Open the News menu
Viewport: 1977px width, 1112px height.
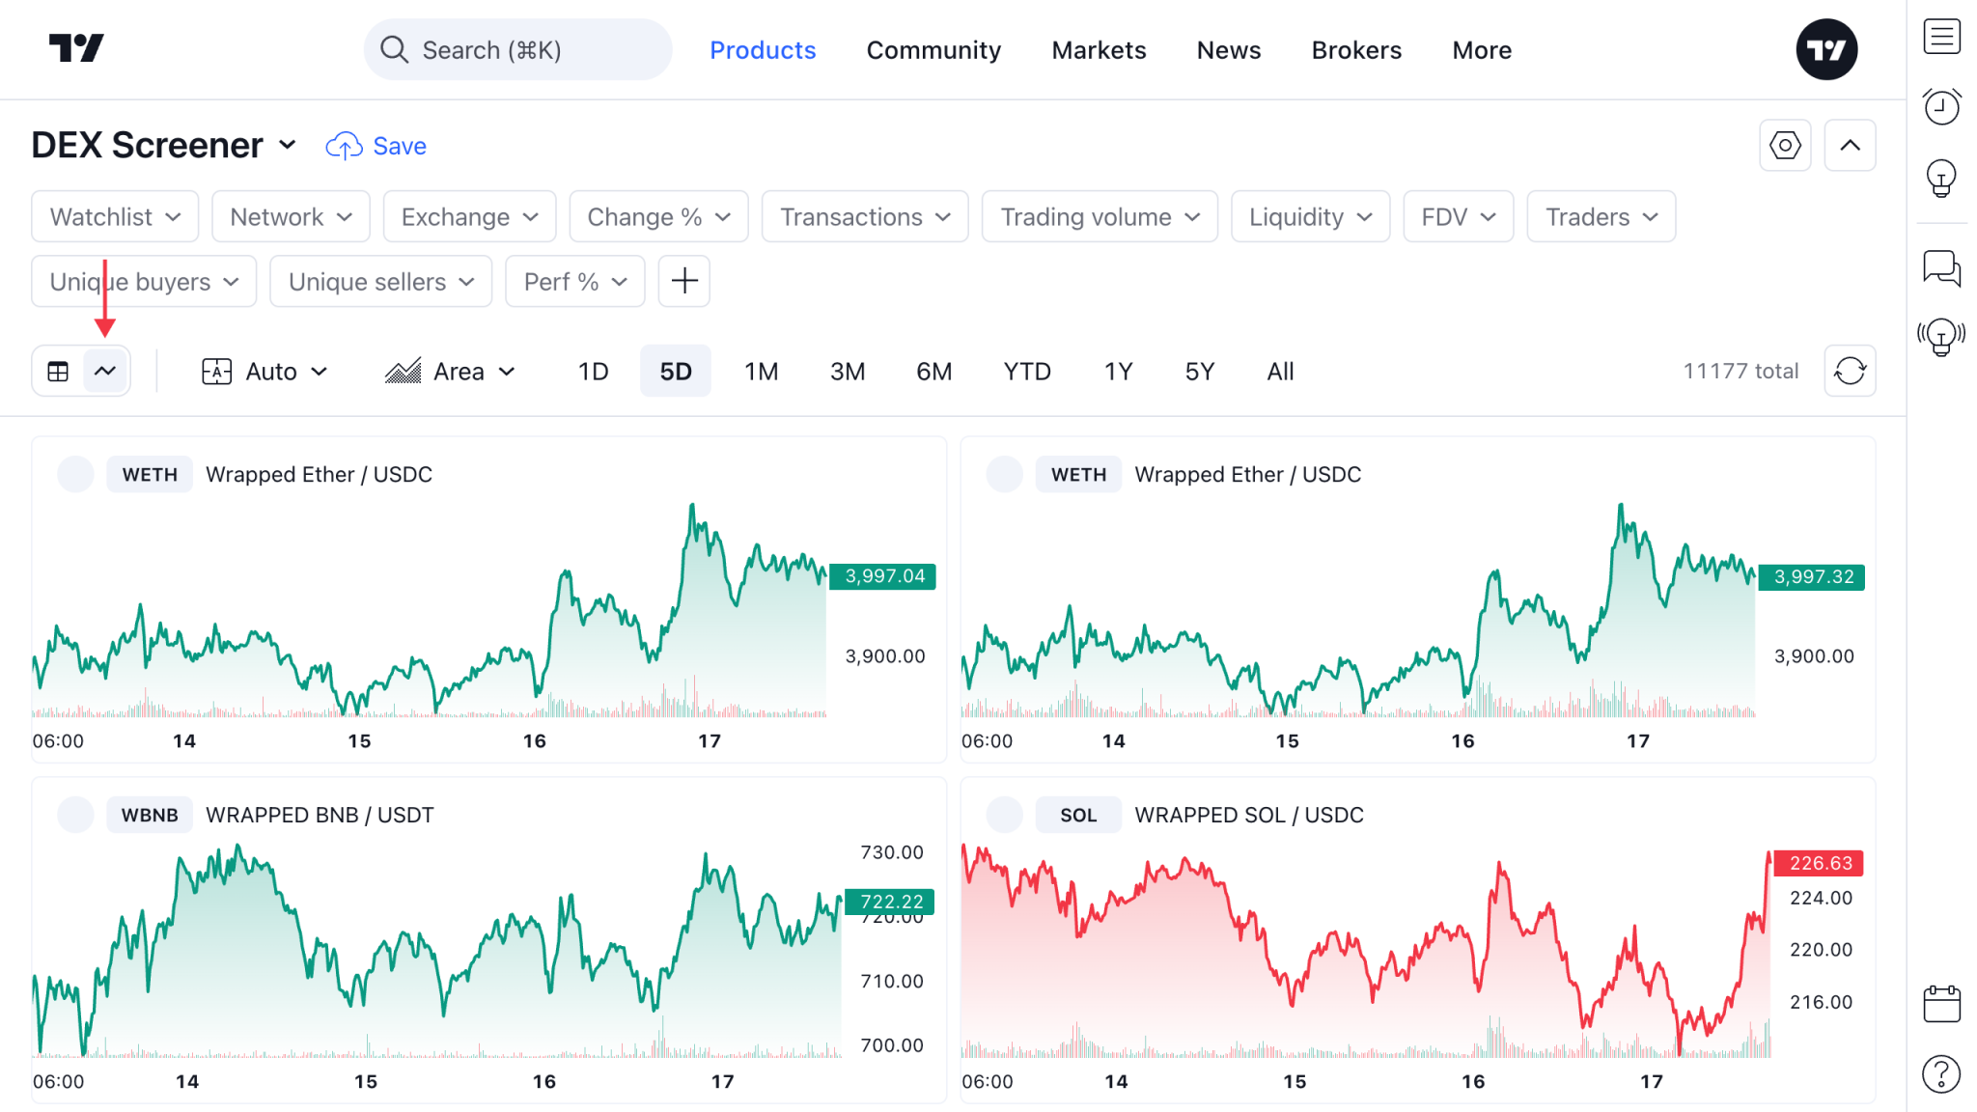[x=1228, y=49]
